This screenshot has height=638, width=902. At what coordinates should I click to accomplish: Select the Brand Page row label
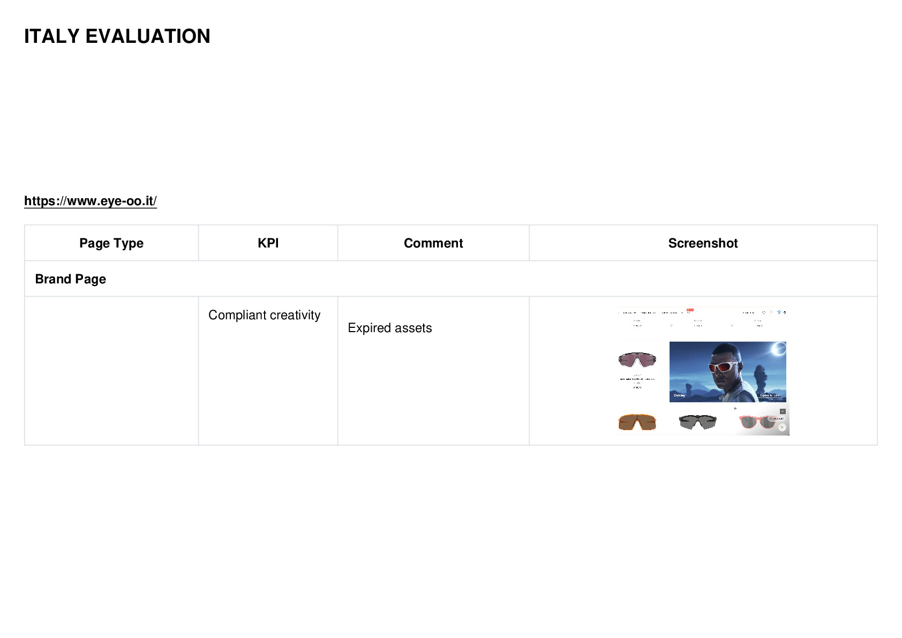71,279
